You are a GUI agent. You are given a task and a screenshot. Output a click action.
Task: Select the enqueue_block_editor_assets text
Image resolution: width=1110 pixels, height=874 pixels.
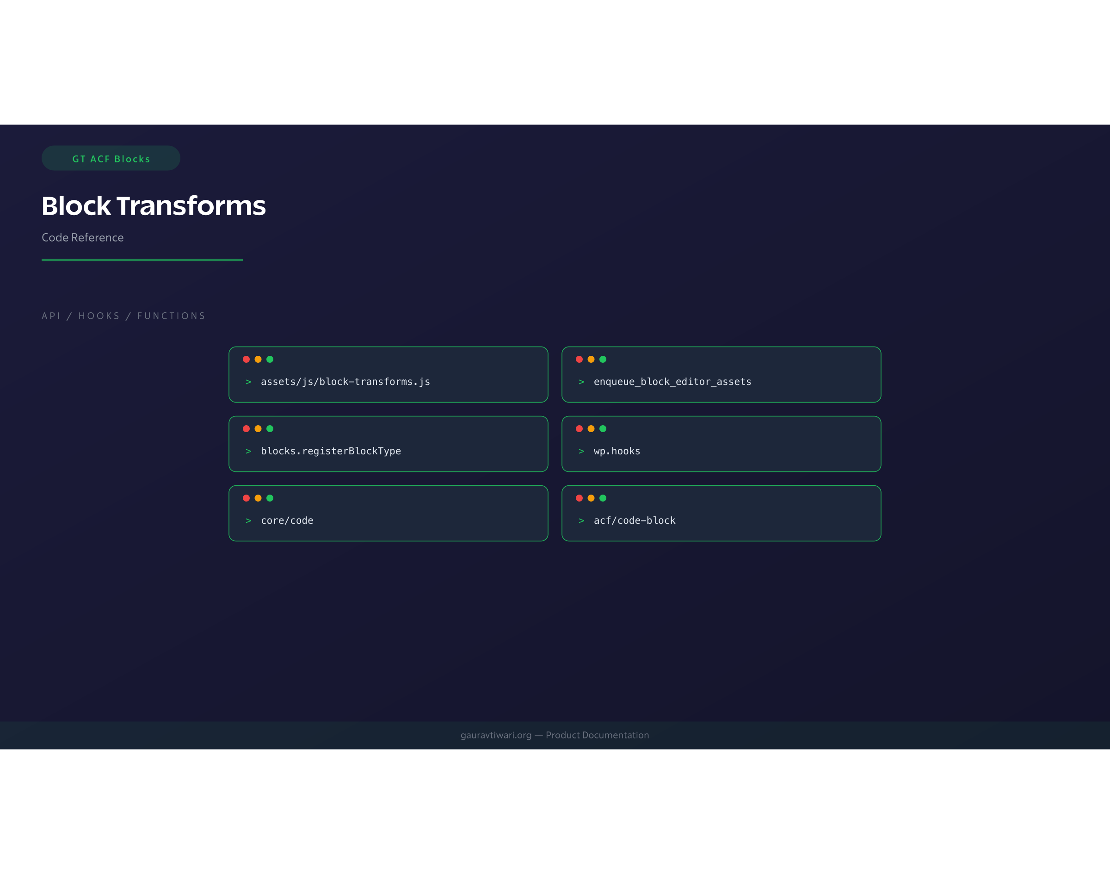(672, 381)
